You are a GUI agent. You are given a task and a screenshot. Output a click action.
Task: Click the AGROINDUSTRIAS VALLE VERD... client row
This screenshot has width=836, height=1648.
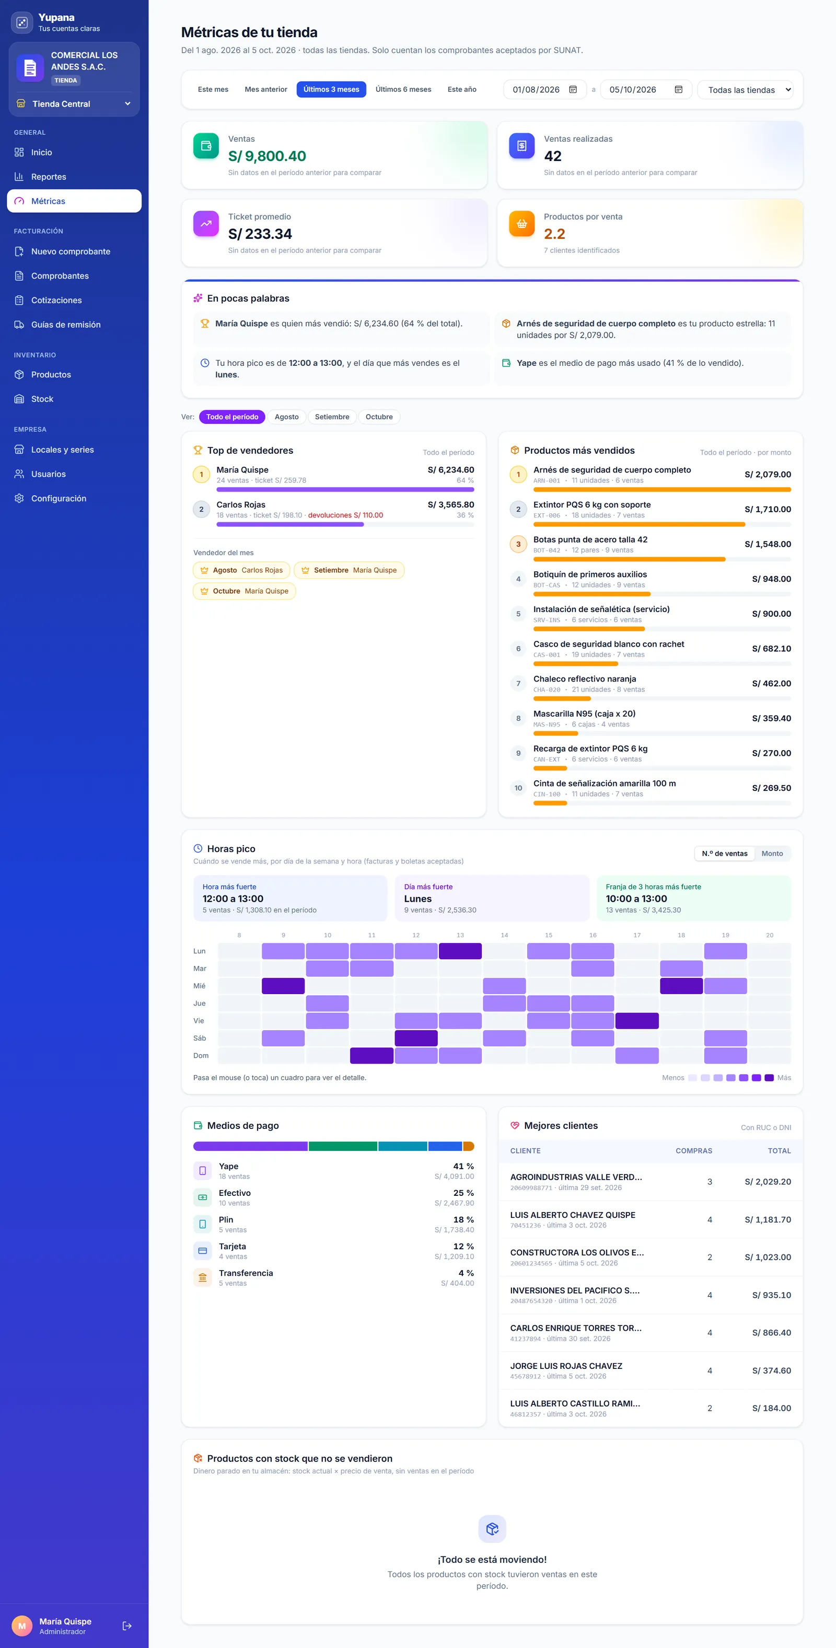[651, 1182]
